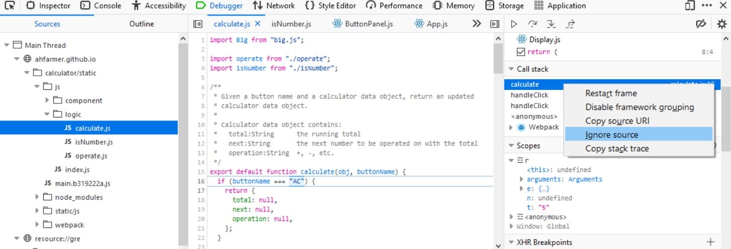The image size is (731, 249).
Task: Open the Accessibility tab
Action: 159,6
